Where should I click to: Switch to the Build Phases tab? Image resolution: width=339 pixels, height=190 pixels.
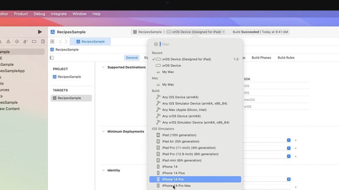pos(261,58)
